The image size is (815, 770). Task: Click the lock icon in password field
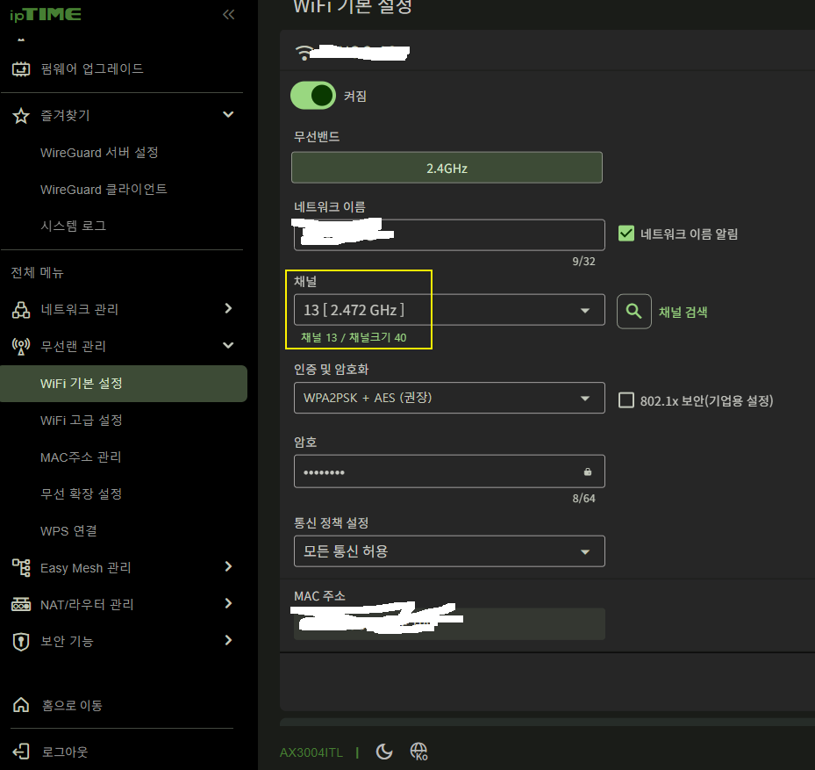tap(587, 471)
